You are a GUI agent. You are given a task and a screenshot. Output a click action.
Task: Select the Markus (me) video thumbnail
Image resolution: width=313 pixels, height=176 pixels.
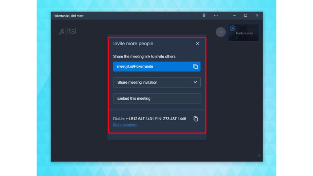243,33
